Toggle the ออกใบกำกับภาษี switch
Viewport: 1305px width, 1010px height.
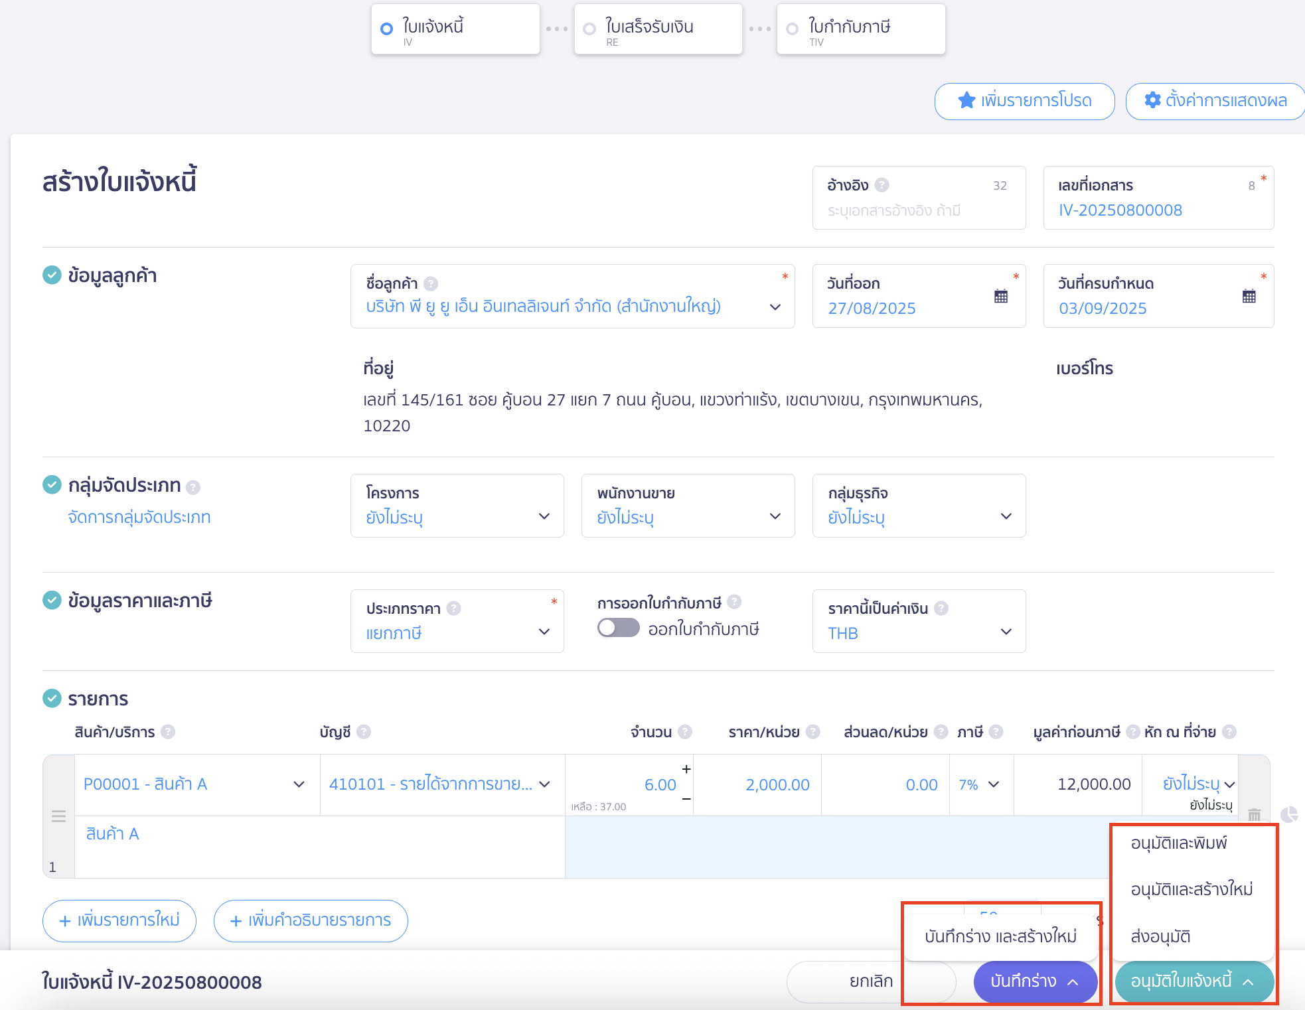click(618, 628)
